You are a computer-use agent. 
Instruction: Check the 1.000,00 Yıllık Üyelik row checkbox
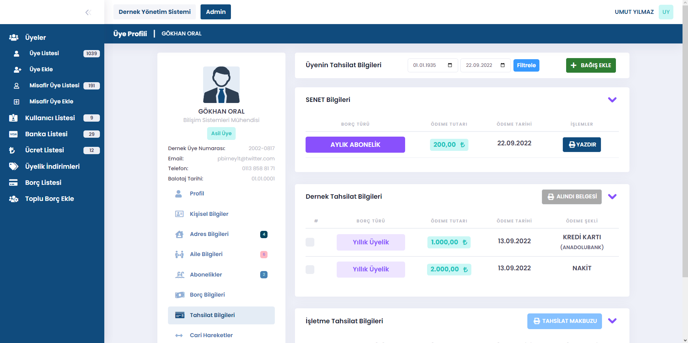(310, 242)
